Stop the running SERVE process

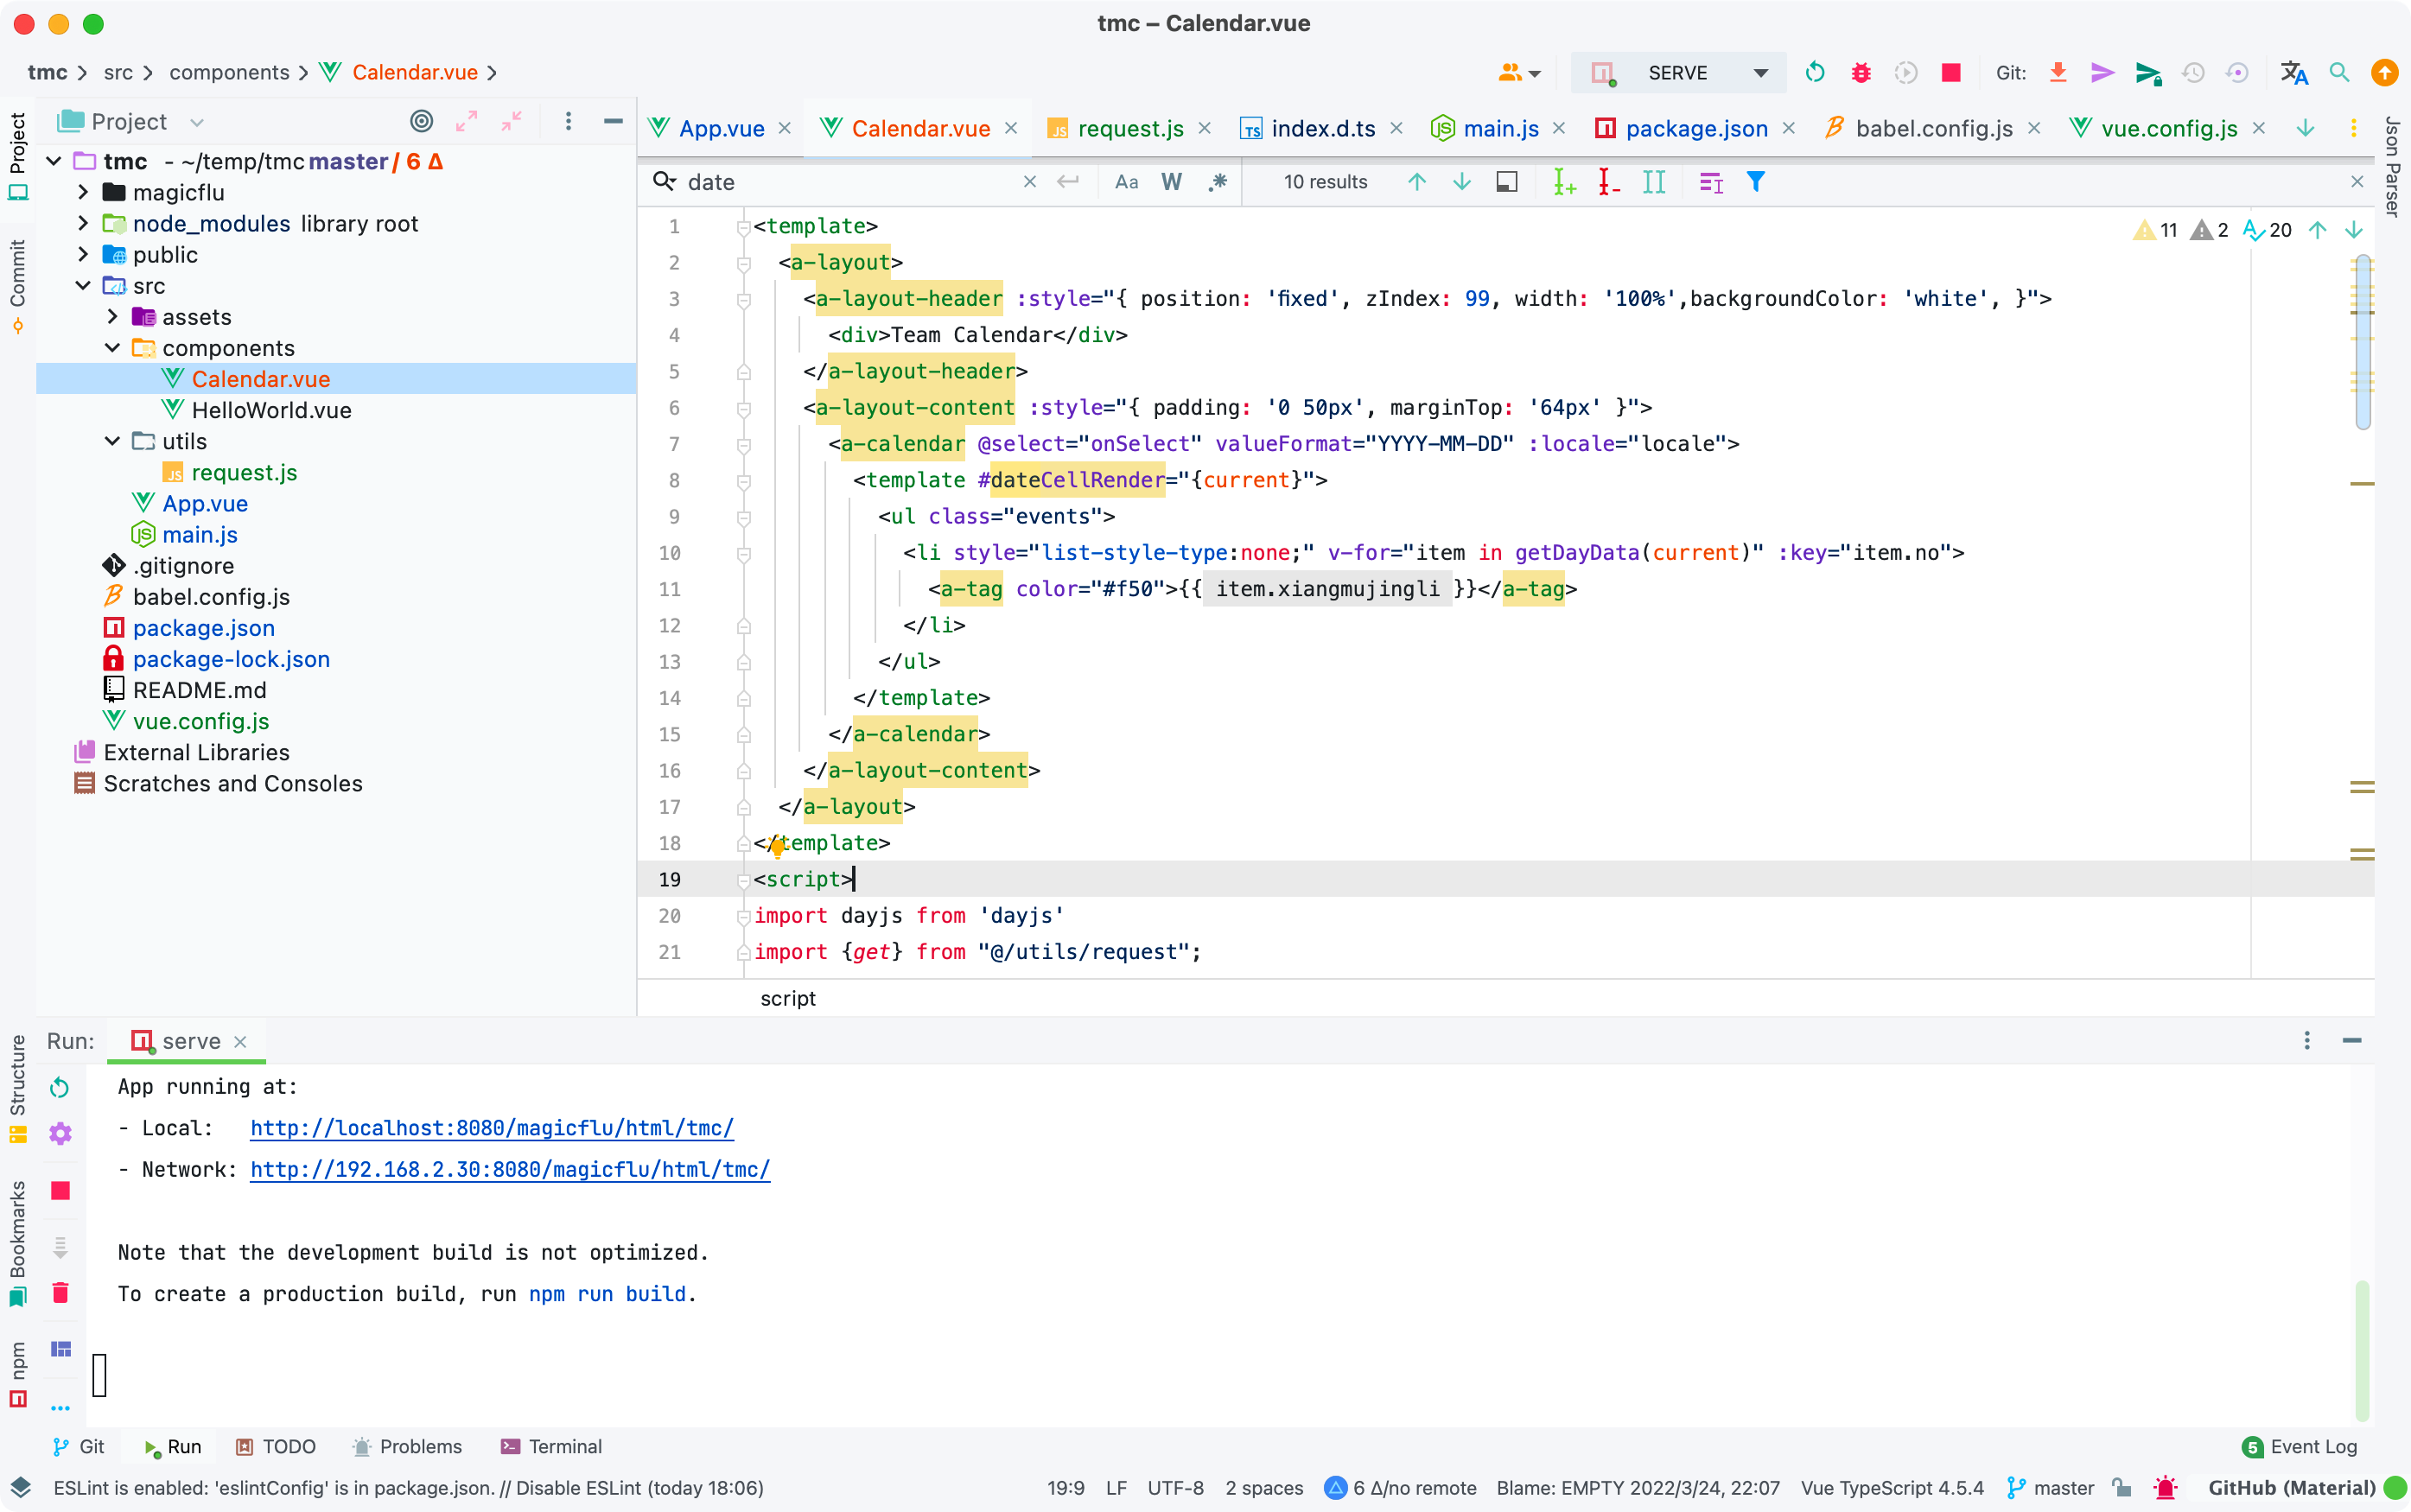[1950, 73]
